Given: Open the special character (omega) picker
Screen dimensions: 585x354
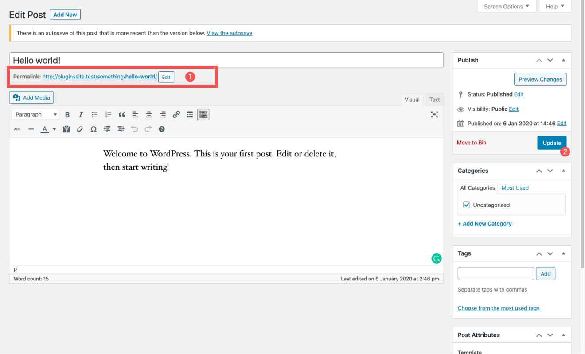Looking at the screenshot, I should (x=94, y=129).
